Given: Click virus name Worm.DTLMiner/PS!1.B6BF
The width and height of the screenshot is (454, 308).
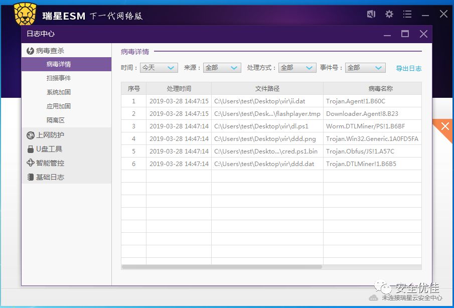Looking at the screenshot, I should 365,126.
